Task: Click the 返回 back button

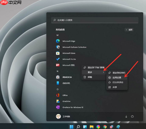Action: (129, 30)
